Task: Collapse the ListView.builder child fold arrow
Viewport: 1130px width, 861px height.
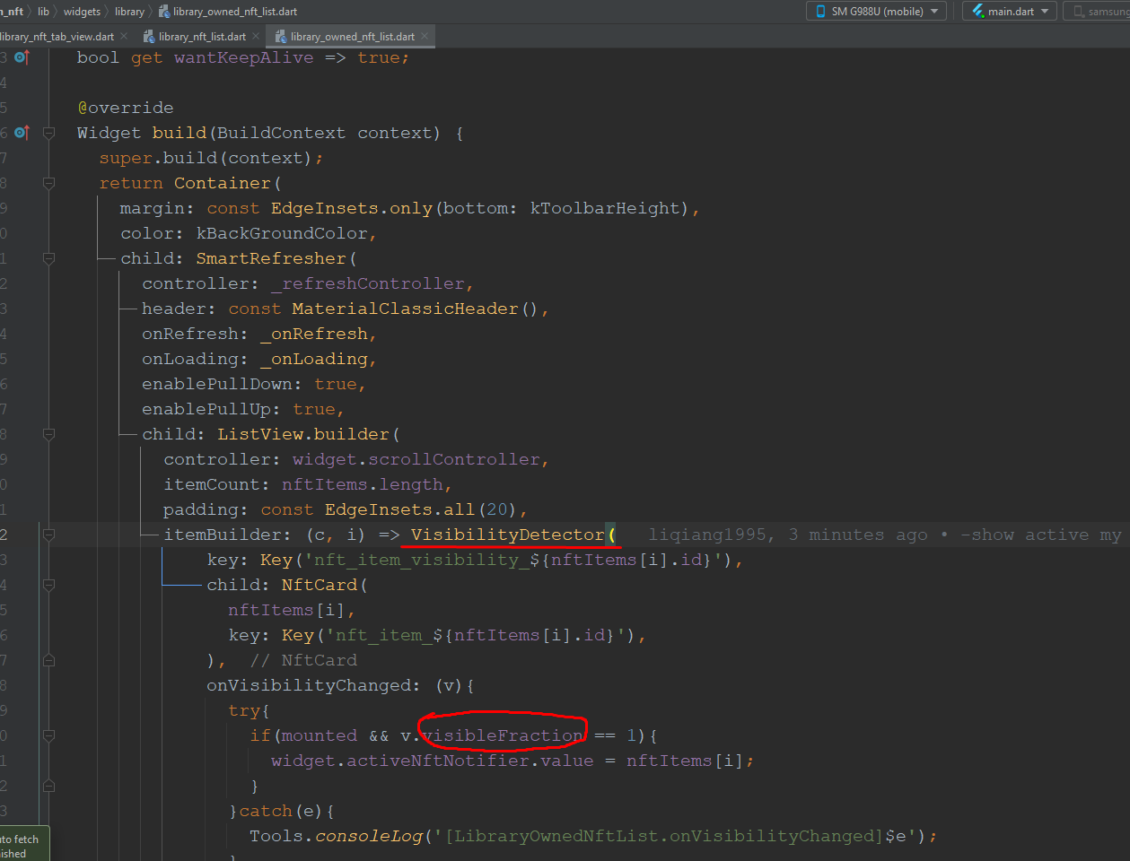Action: (x=49, y=433)
